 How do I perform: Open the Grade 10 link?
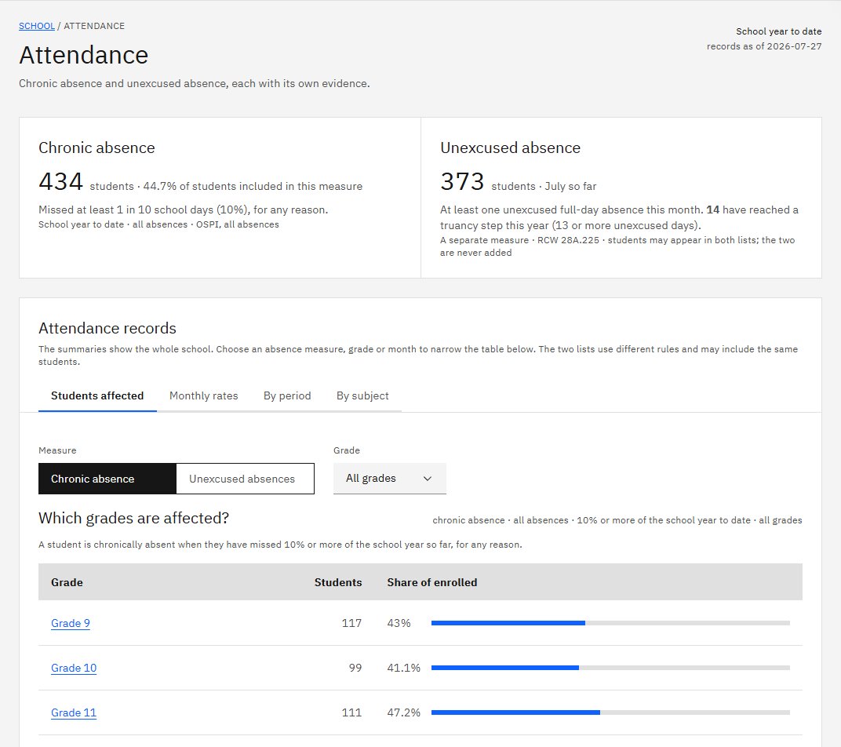tap(74, 668)
